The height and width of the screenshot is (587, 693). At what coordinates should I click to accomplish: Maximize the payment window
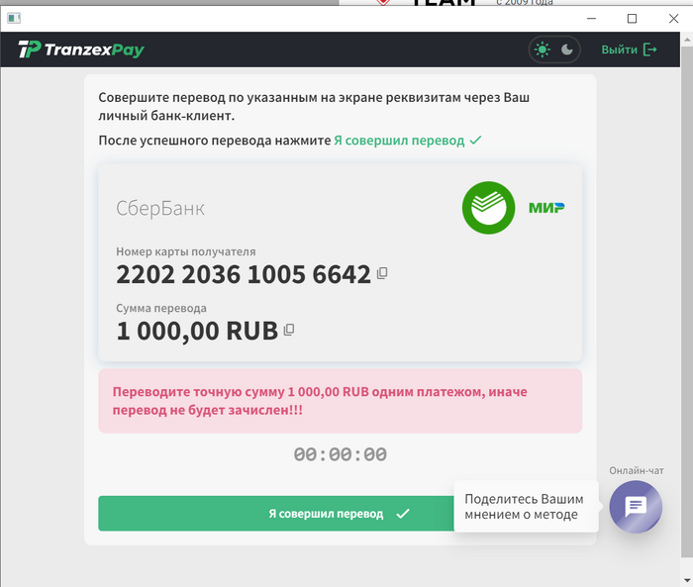point(632,19)
